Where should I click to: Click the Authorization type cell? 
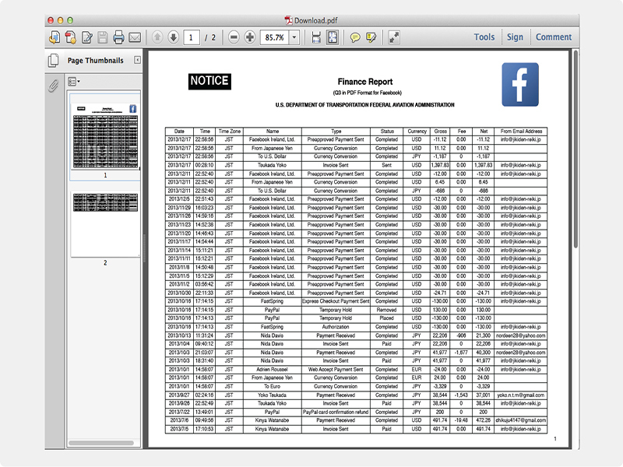[x=336, y=327]
